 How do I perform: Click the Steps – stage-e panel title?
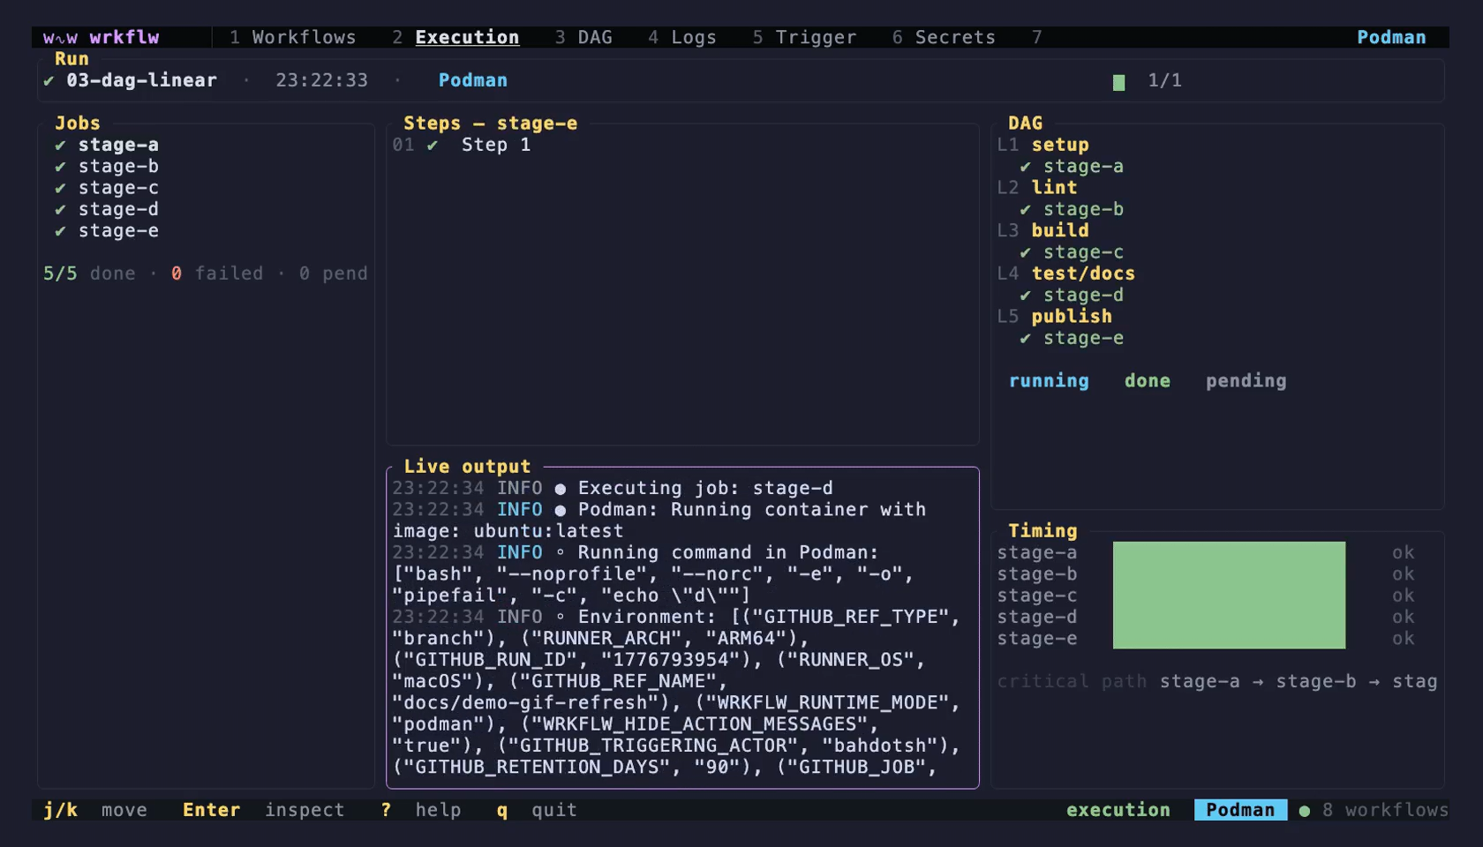point(490,124)
